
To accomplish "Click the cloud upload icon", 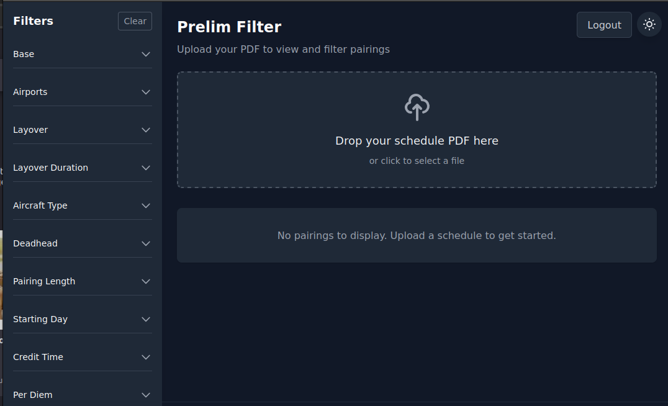I will point(417,107).
